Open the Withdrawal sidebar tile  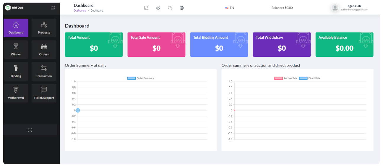16,93
